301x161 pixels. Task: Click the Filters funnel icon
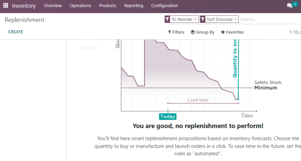pyautogui.click(x=170, y=32)
